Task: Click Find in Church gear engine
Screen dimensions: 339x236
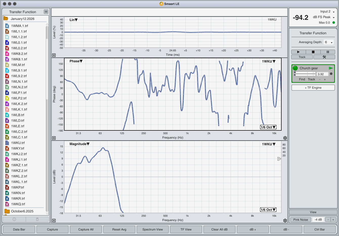Action: [302, 79]
